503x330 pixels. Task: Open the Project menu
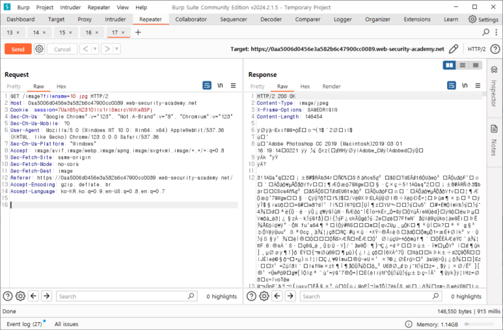(x=45, y=7)
